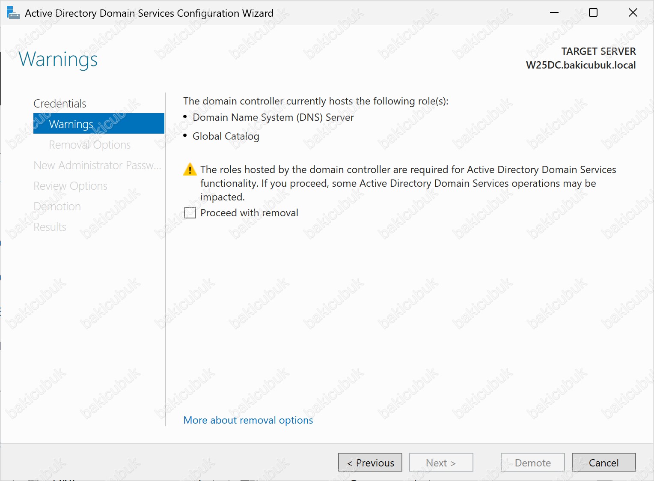Image resolution: width=654 pixels, height=481 pixels.
Task: Minimize the wizard window
Action: pyautogui.click(x=554, y=13)
